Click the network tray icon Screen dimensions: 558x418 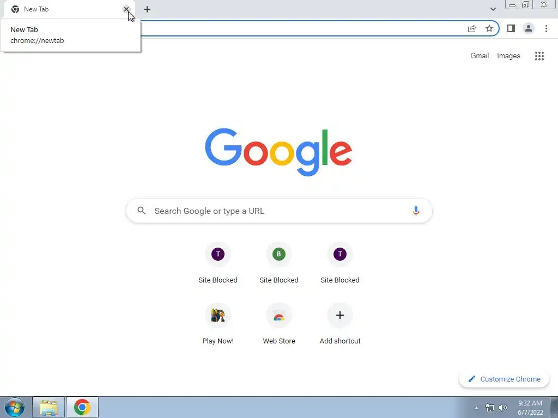490,408
